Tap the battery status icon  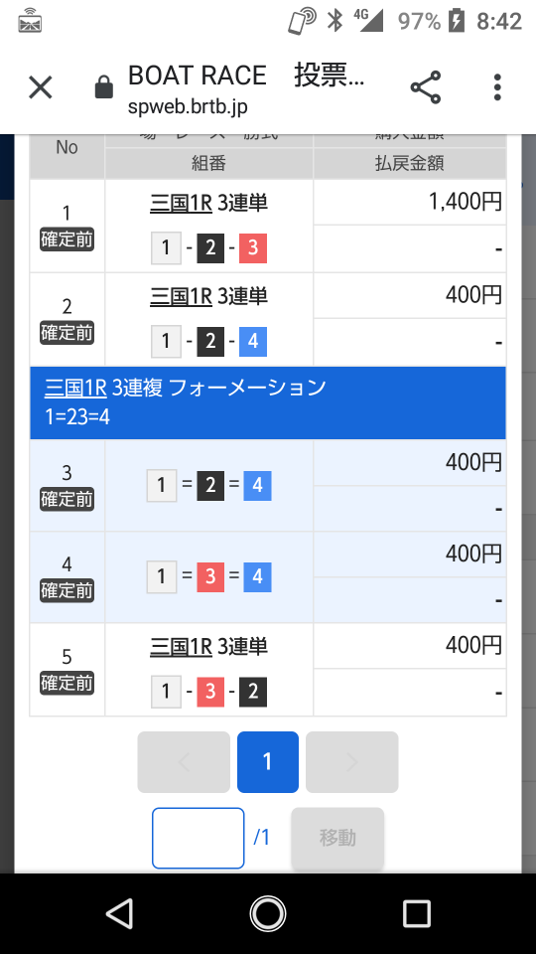(457, 21)
